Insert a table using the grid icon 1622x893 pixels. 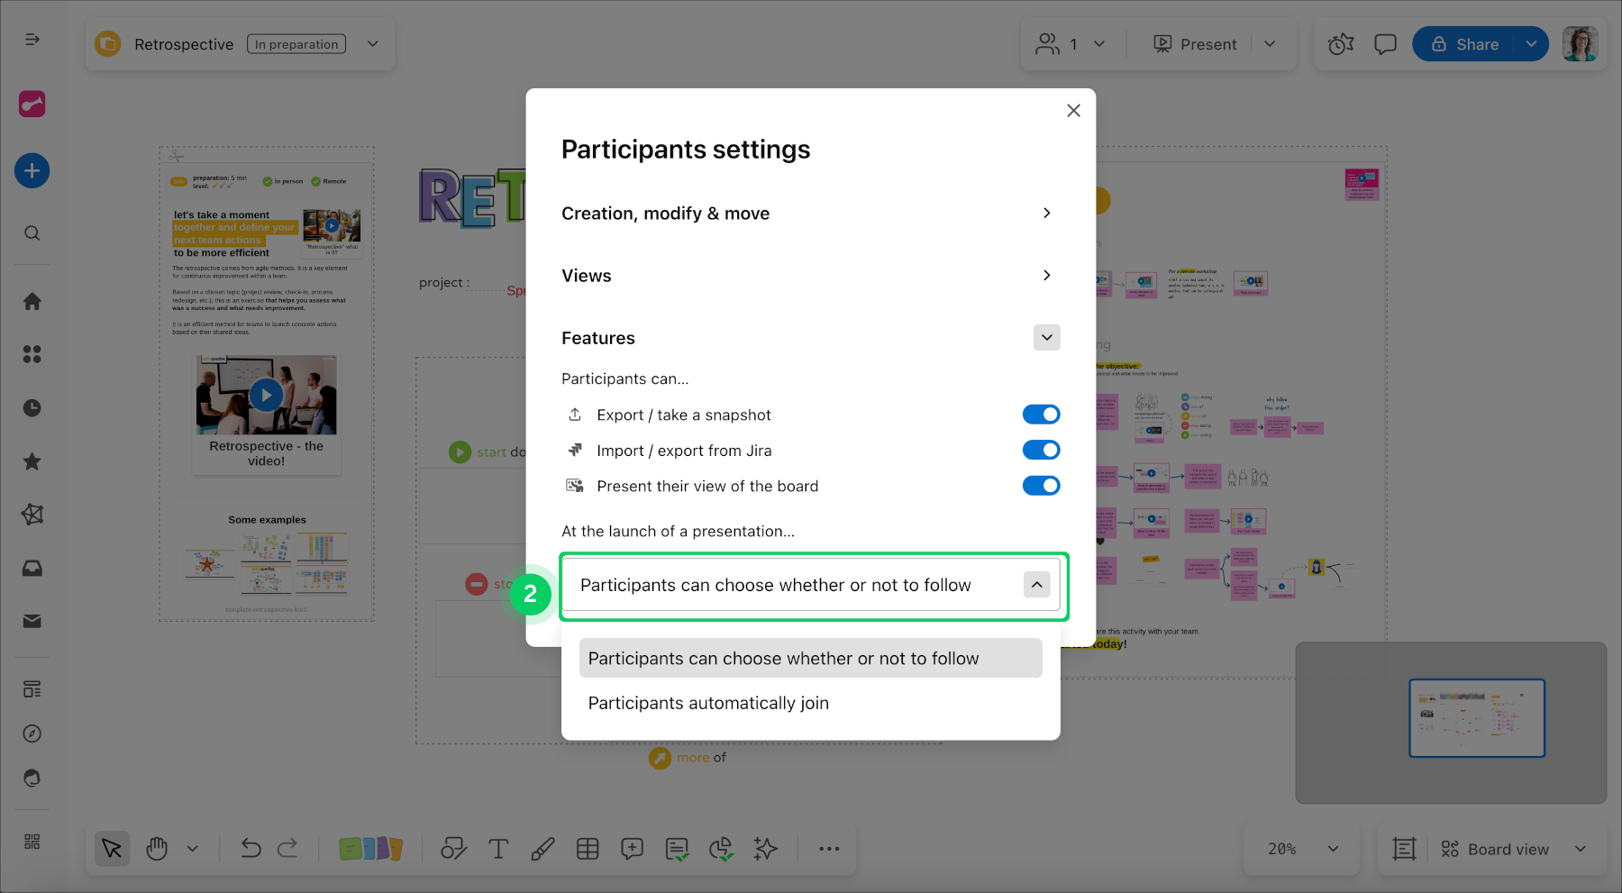point(588,849)
